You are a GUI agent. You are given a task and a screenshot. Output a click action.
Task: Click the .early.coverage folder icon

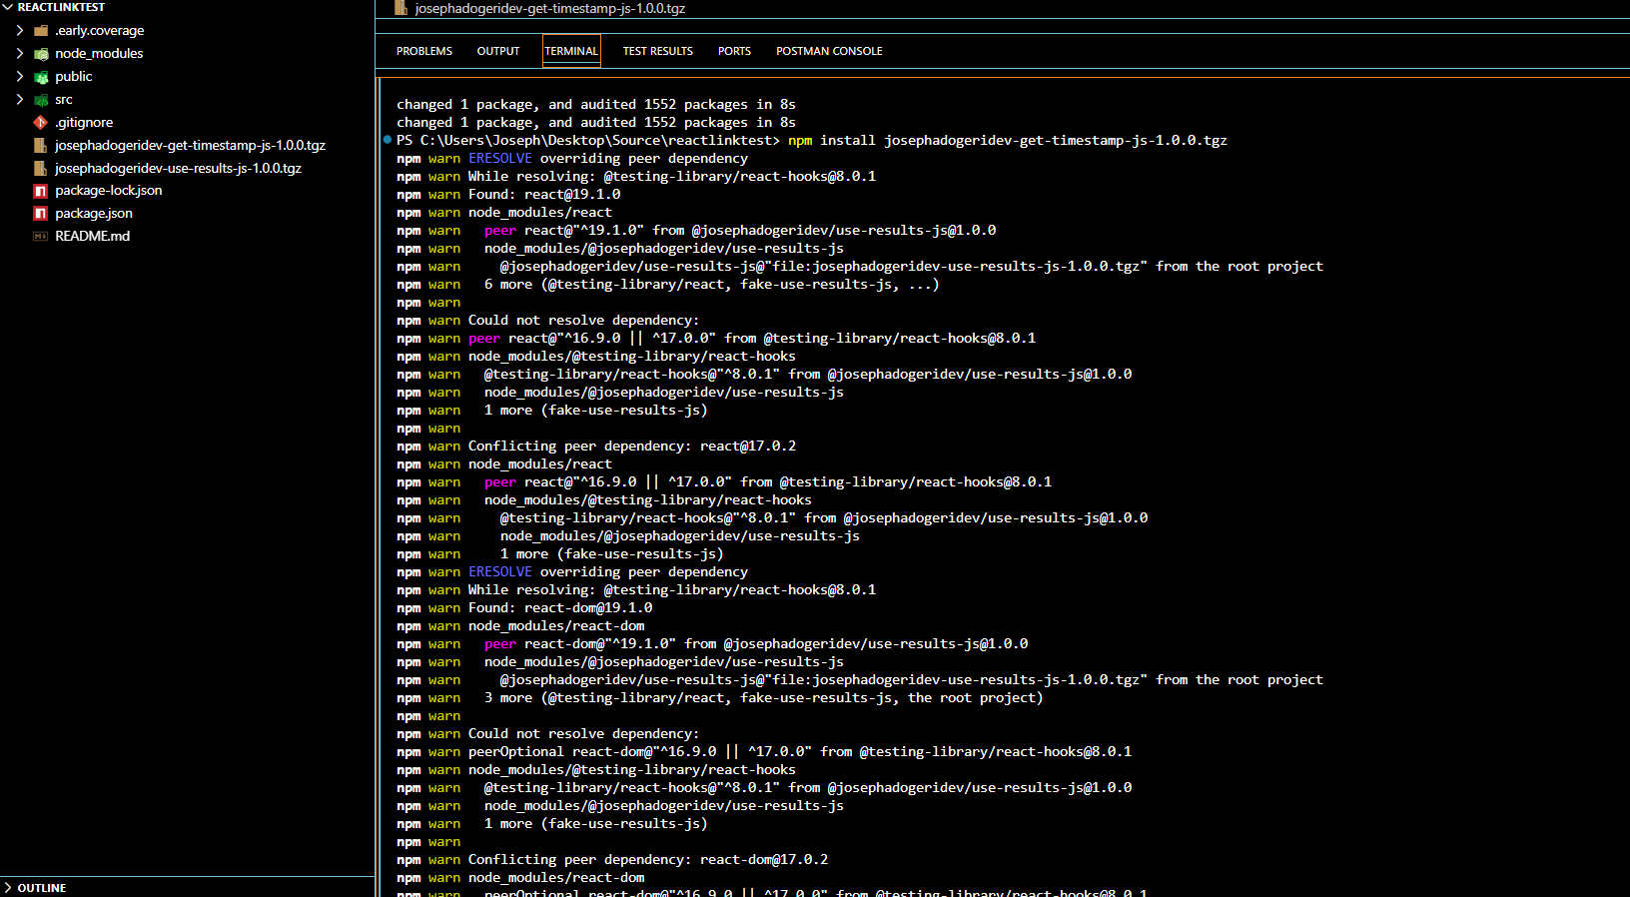[x=41, y=31]
